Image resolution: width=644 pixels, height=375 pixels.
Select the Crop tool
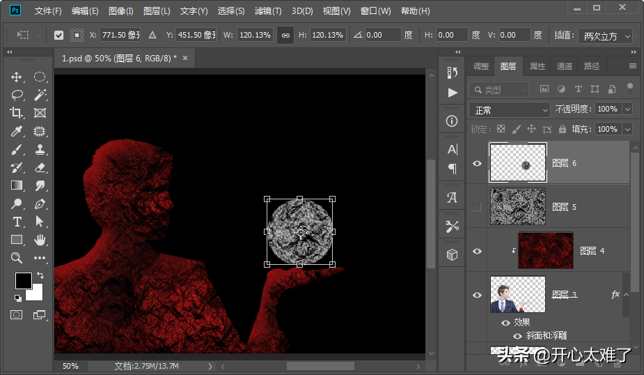17,113
